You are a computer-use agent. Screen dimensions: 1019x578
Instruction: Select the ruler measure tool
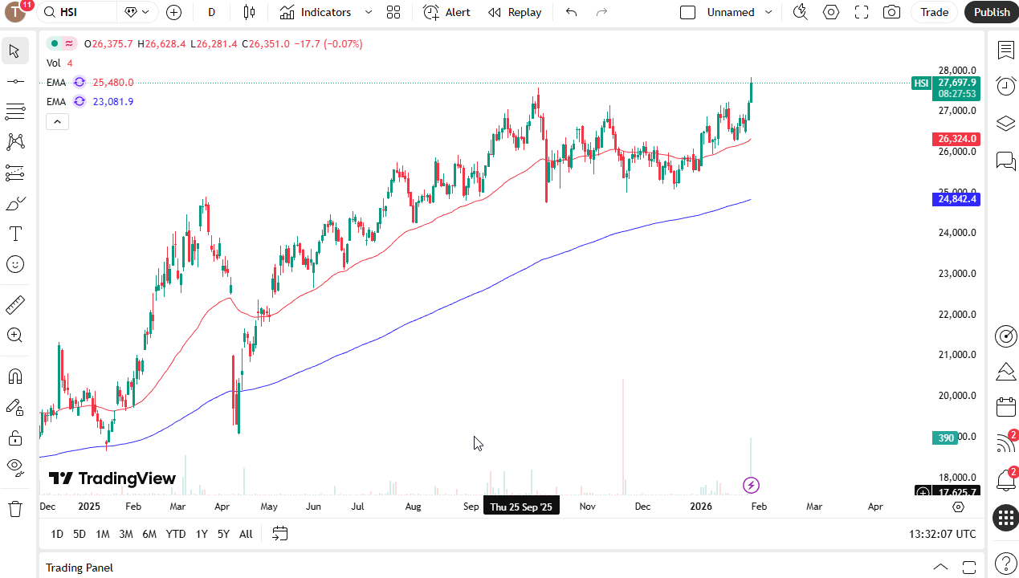(14, 305)
